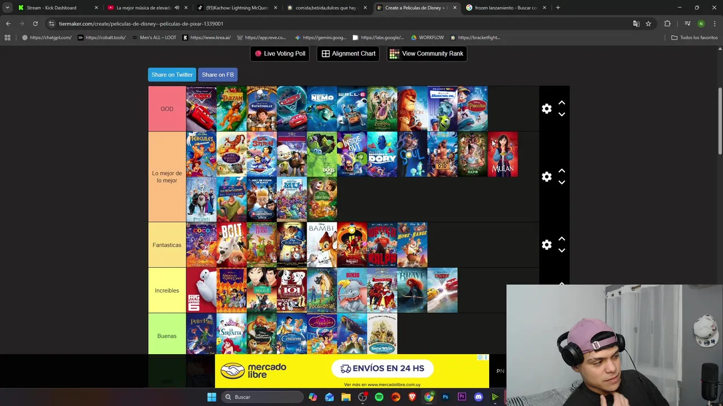Select the Bolt movie poster
This screenshot has width=723, height=406.
click(x=232, y=245)
